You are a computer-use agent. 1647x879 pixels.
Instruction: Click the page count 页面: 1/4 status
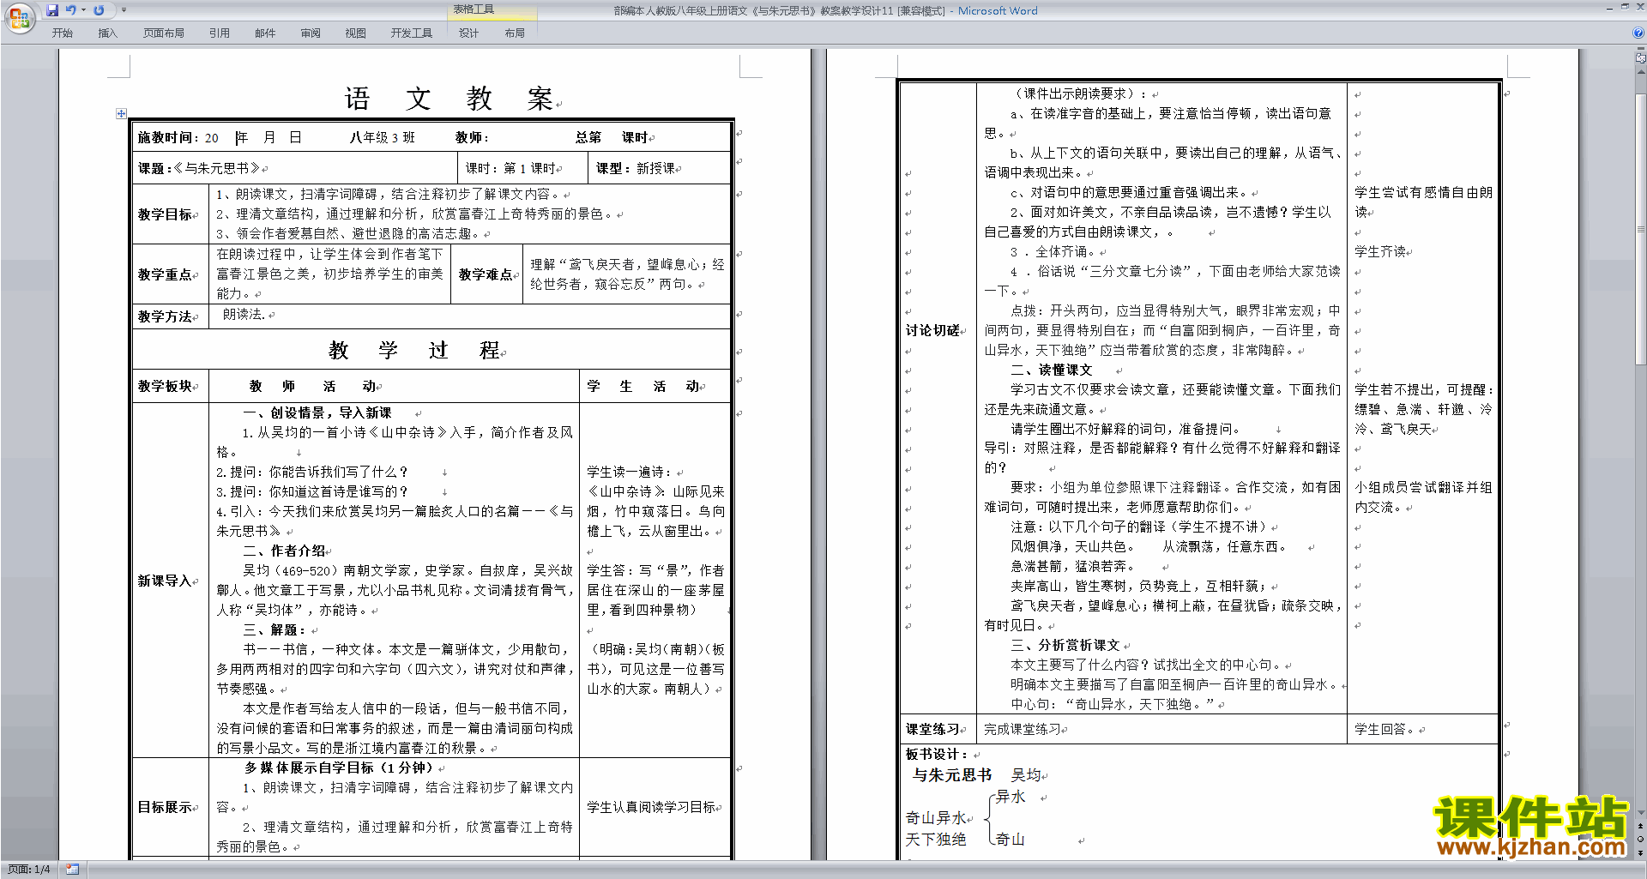pos(29,870)
